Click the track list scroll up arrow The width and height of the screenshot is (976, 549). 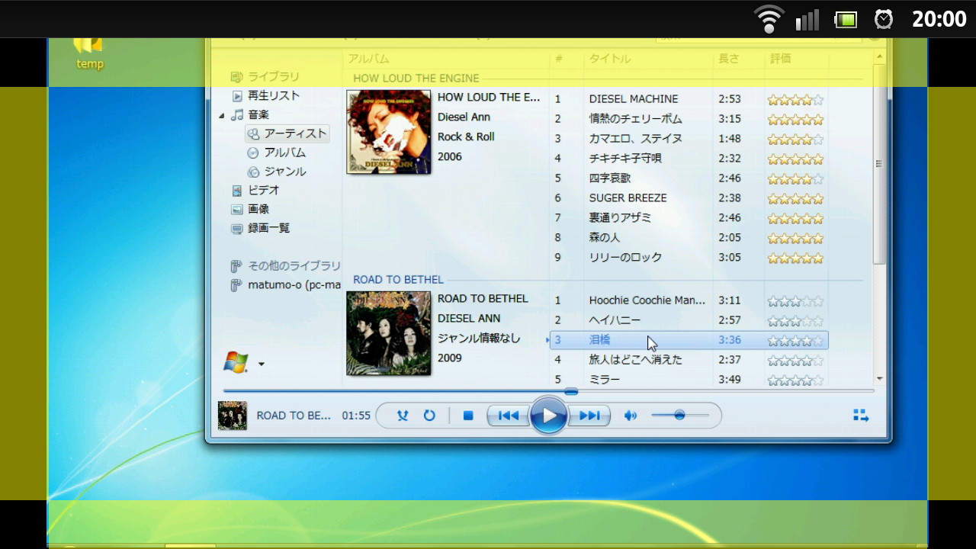[x=879, y=57]
